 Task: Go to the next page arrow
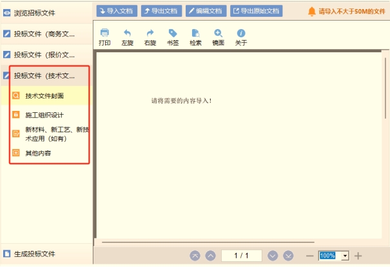point(273,255)
